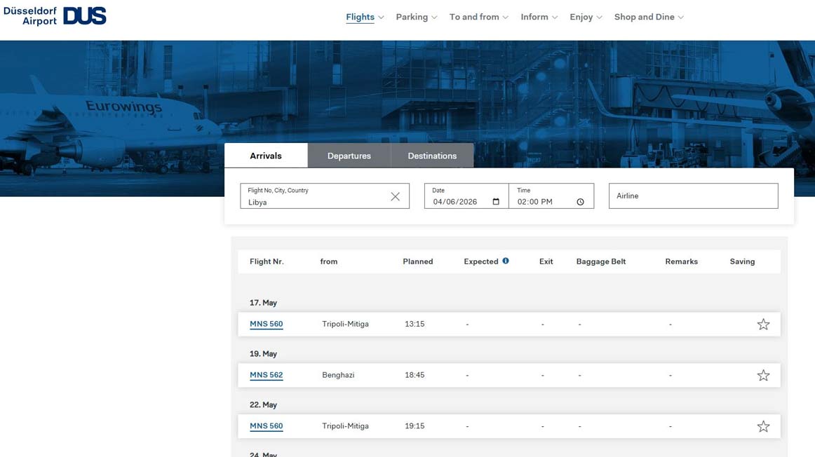
Task: Switch to the Destinations tab
Action: tap(432, 156)
